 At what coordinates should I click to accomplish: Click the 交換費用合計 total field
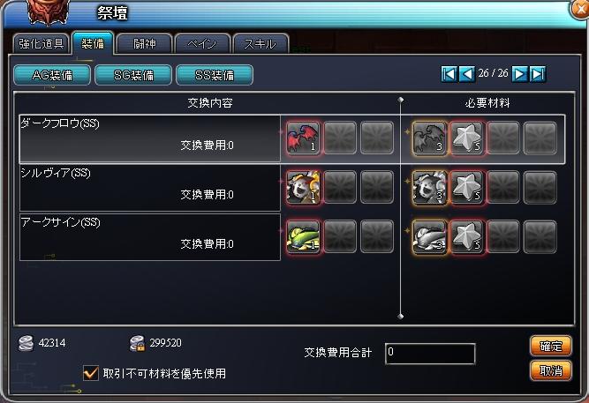tap(430, 353)
